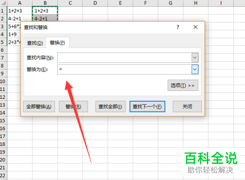The height and width of the screenshot is (180, 245).
Task: Select row header 15
Action: tap(3, 120)
